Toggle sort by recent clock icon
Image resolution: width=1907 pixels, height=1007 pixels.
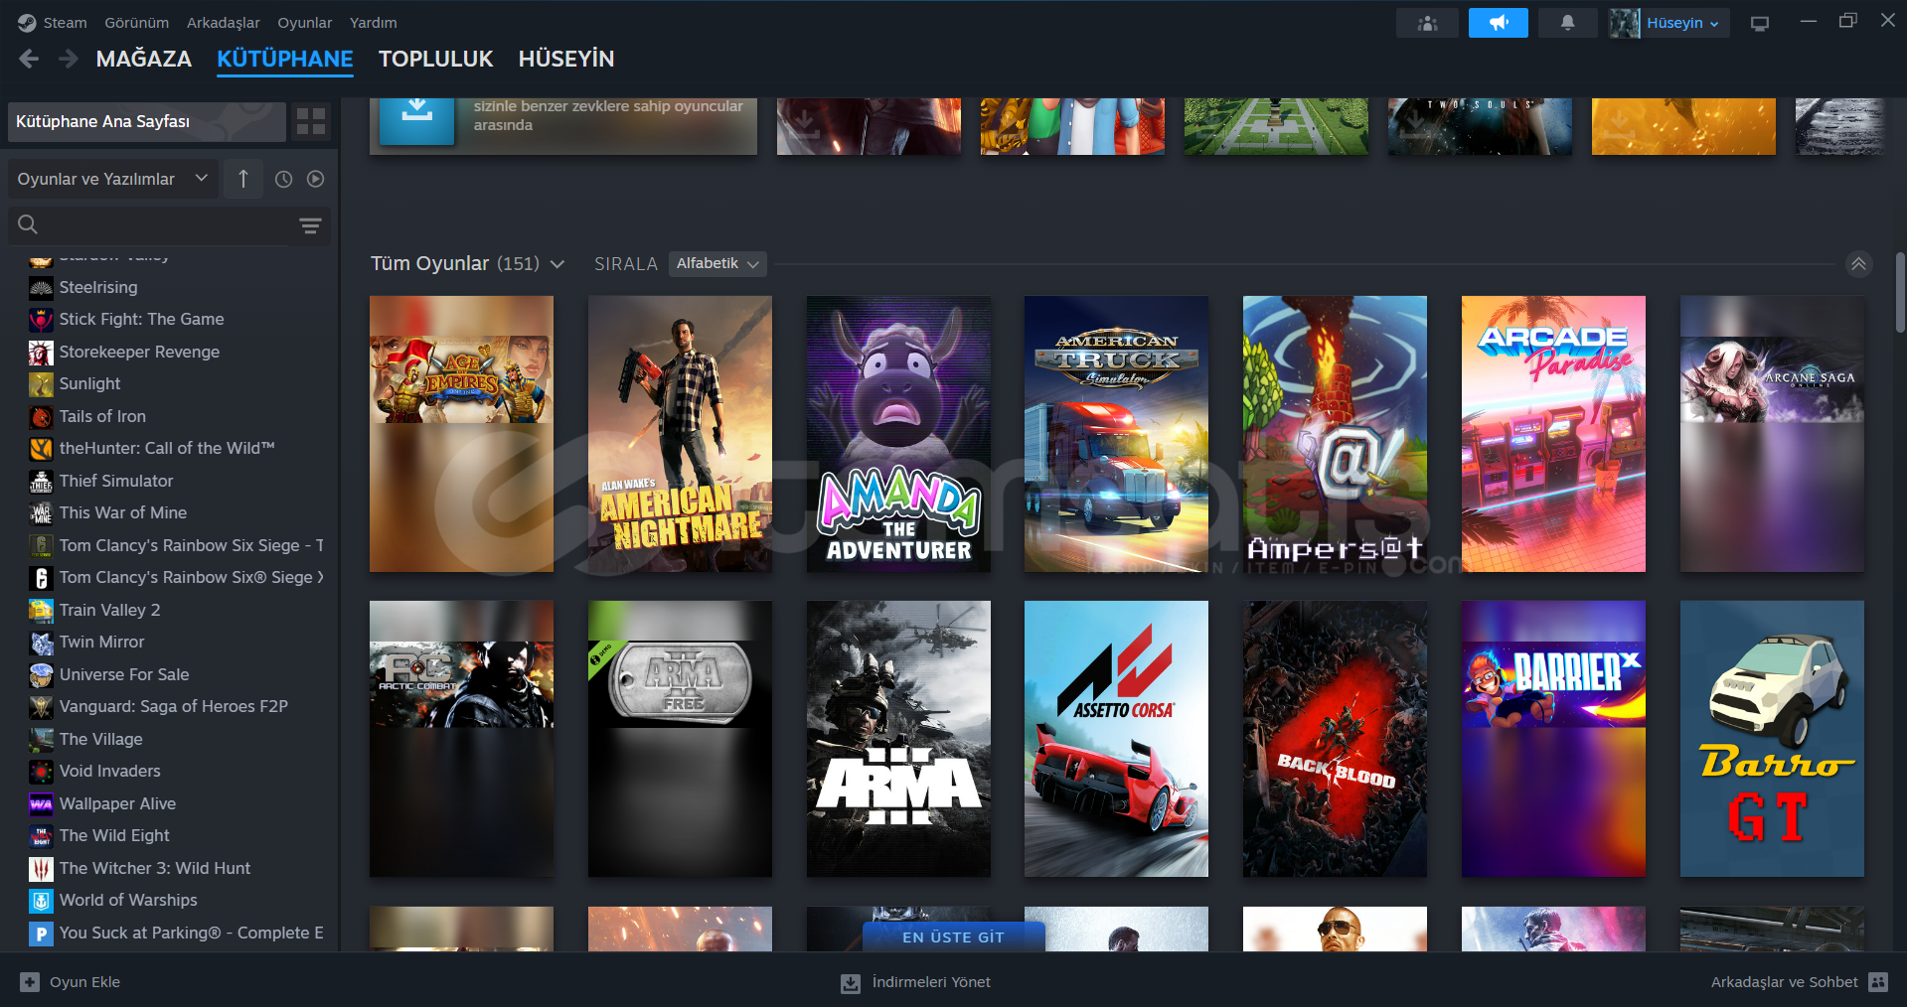[x=284, y=179]
